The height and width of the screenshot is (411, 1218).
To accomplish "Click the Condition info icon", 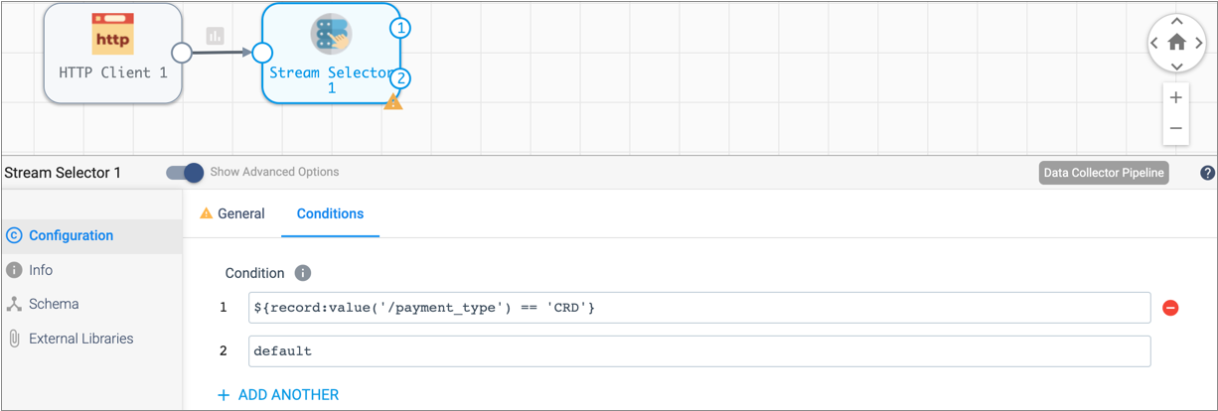I will (303, 273).
